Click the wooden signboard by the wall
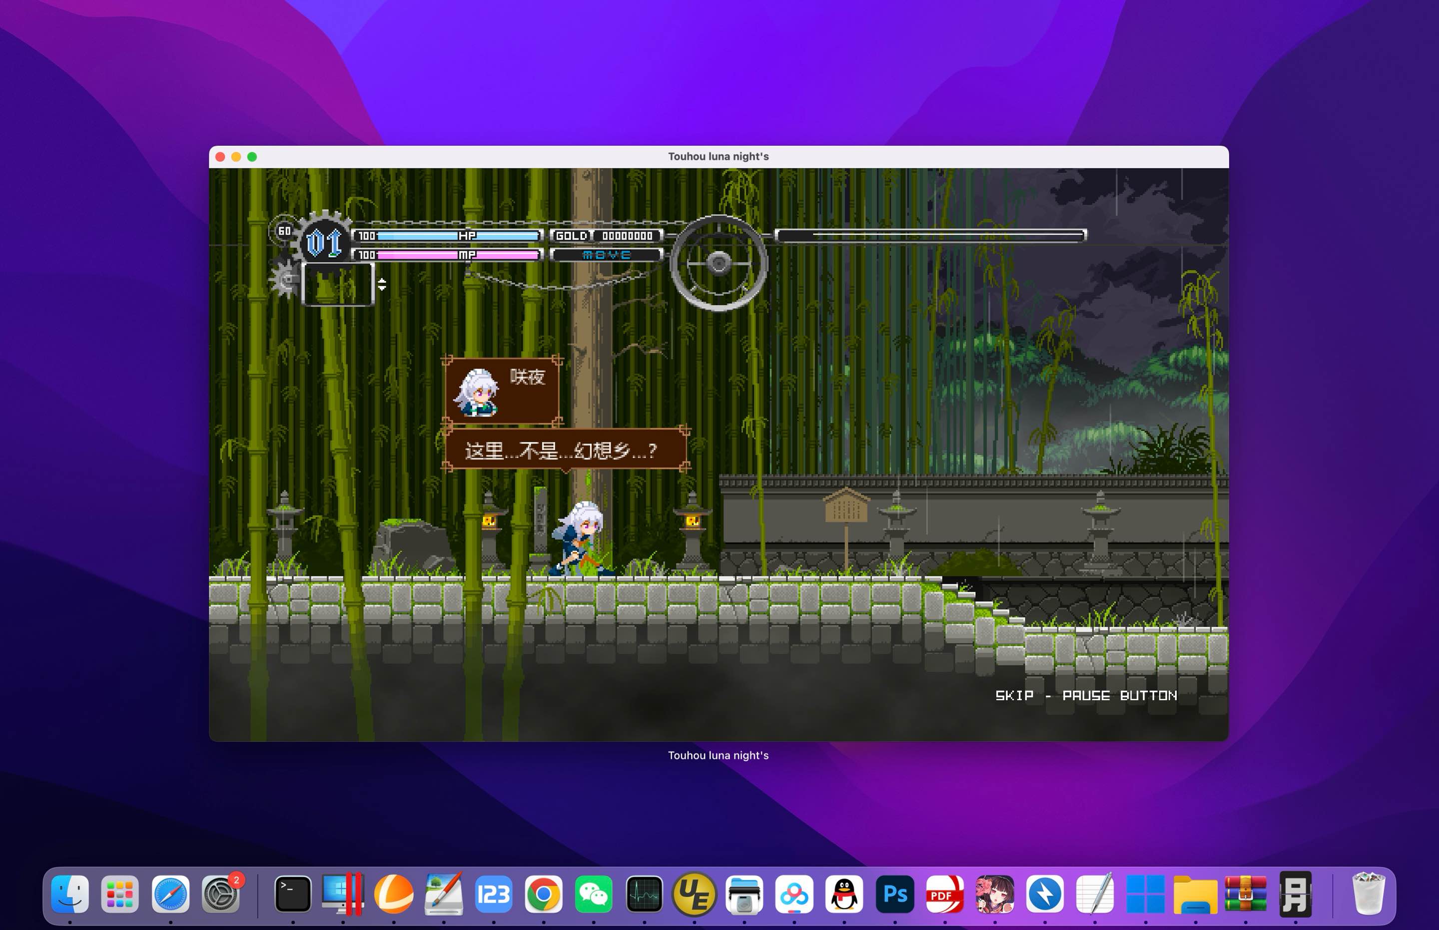 846,506
